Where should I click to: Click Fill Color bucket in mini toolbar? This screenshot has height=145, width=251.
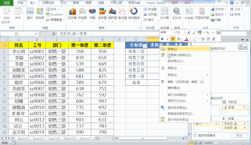178,39
